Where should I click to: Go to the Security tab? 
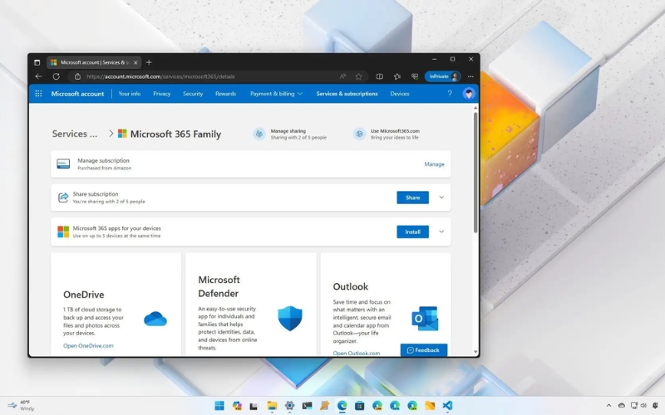193,94
